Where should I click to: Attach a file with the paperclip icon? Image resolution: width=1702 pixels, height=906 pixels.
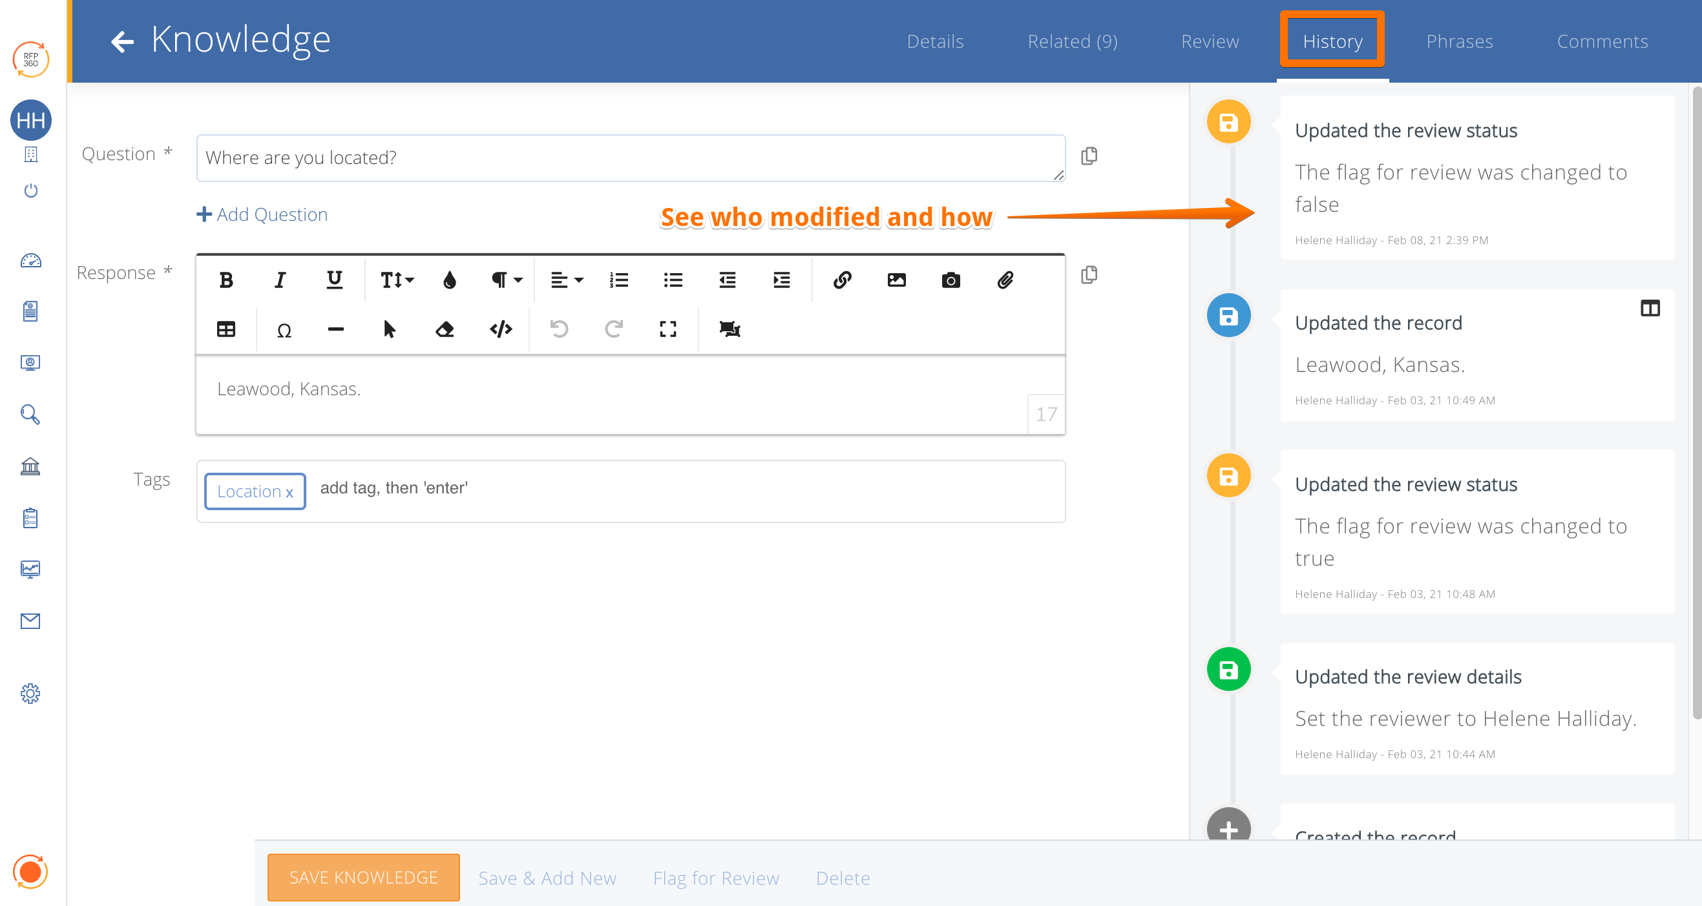point(1005,280)
